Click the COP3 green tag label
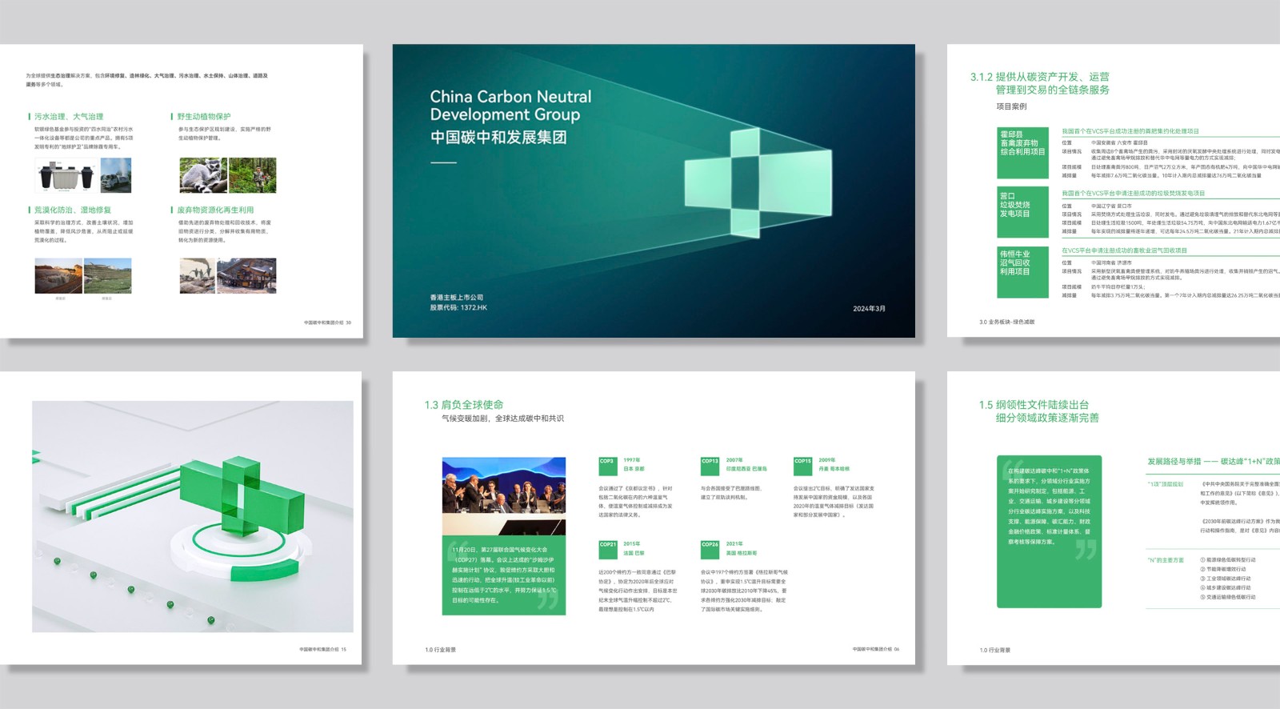1280x709 pixels. (607, 462)
